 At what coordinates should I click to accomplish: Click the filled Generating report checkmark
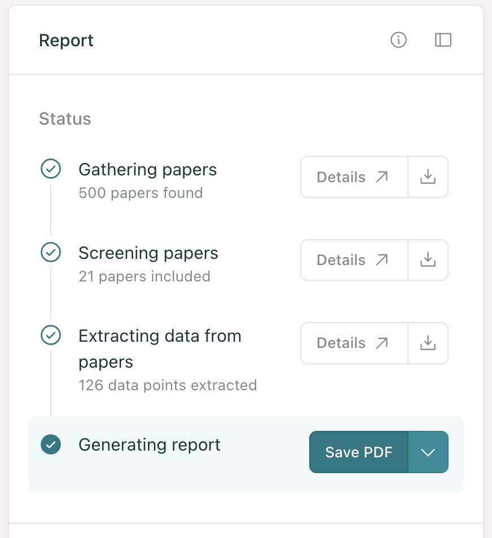click(x=51, y=444)
